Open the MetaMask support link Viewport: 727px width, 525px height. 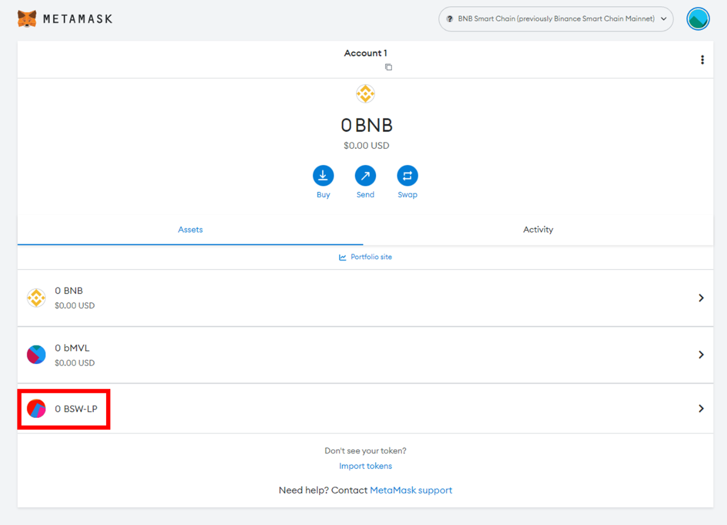(411, 490)
